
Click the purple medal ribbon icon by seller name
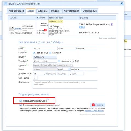pos(112,24)
